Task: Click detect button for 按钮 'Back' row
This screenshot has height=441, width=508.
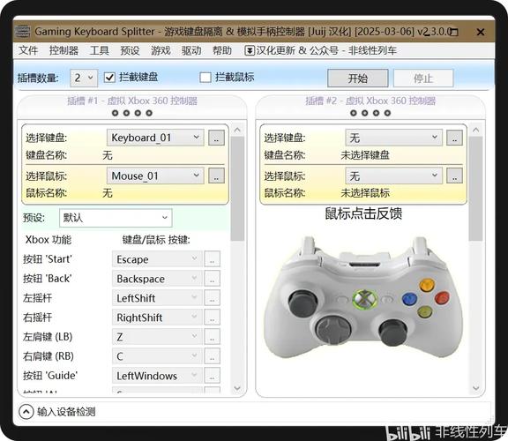Action: tap(213, 279)
